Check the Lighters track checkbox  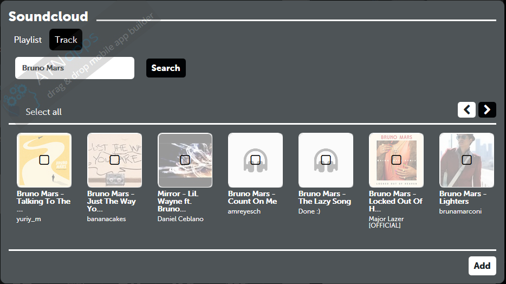pos(466,160)
